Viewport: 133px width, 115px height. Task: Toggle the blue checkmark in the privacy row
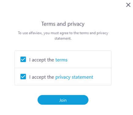pos(23,76)
